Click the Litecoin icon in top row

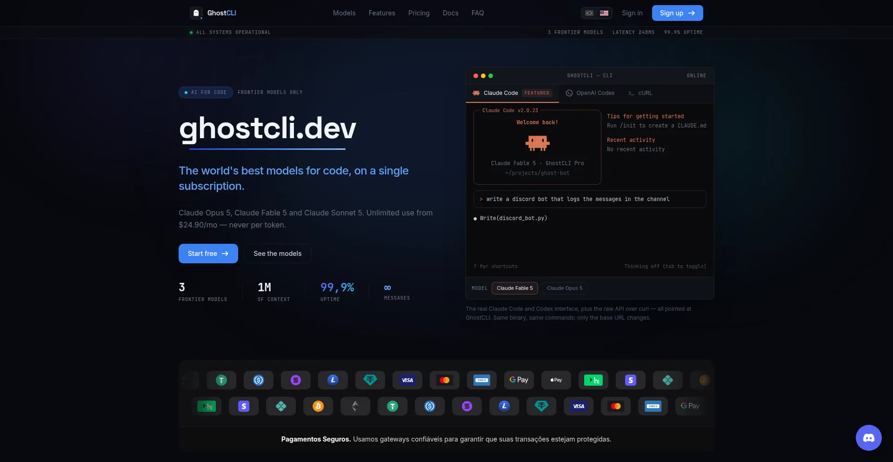coord(333,380)
